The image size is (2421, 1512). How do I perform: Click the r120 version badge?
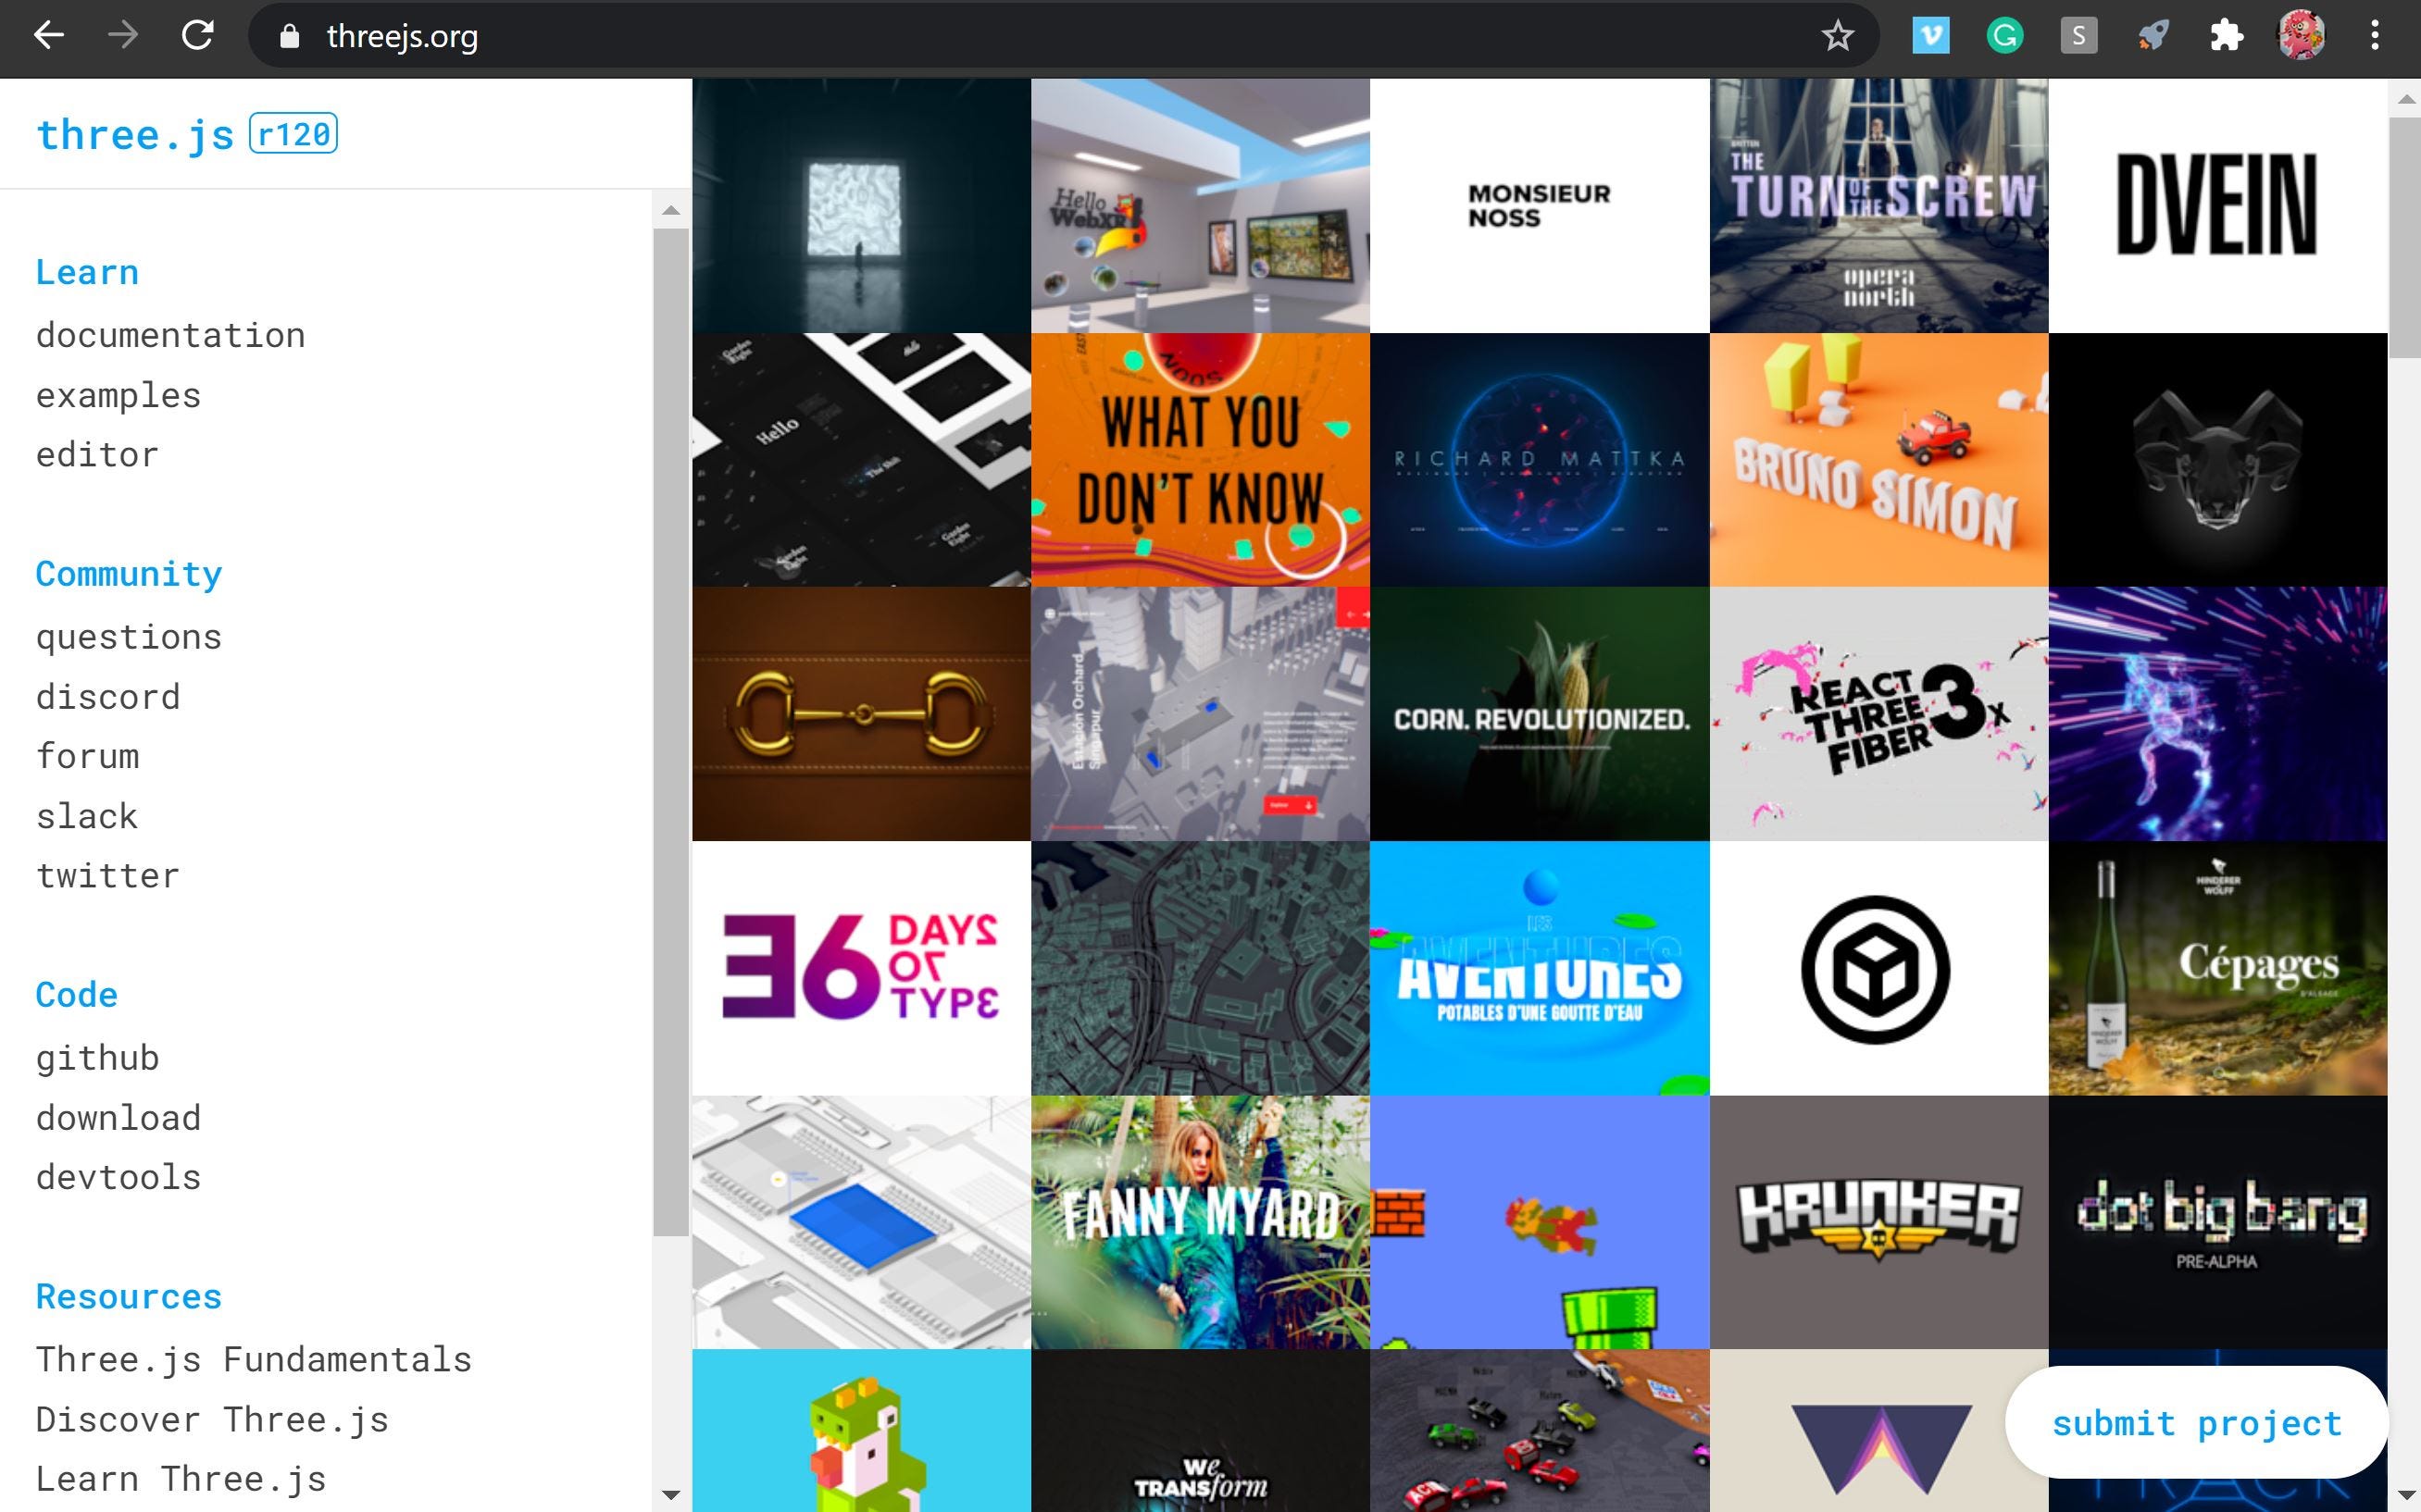(293, 131)
